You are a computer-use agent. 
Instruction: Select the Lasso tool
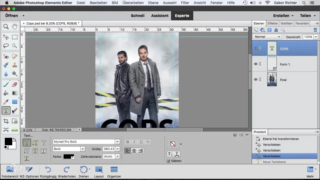(6, 46)
